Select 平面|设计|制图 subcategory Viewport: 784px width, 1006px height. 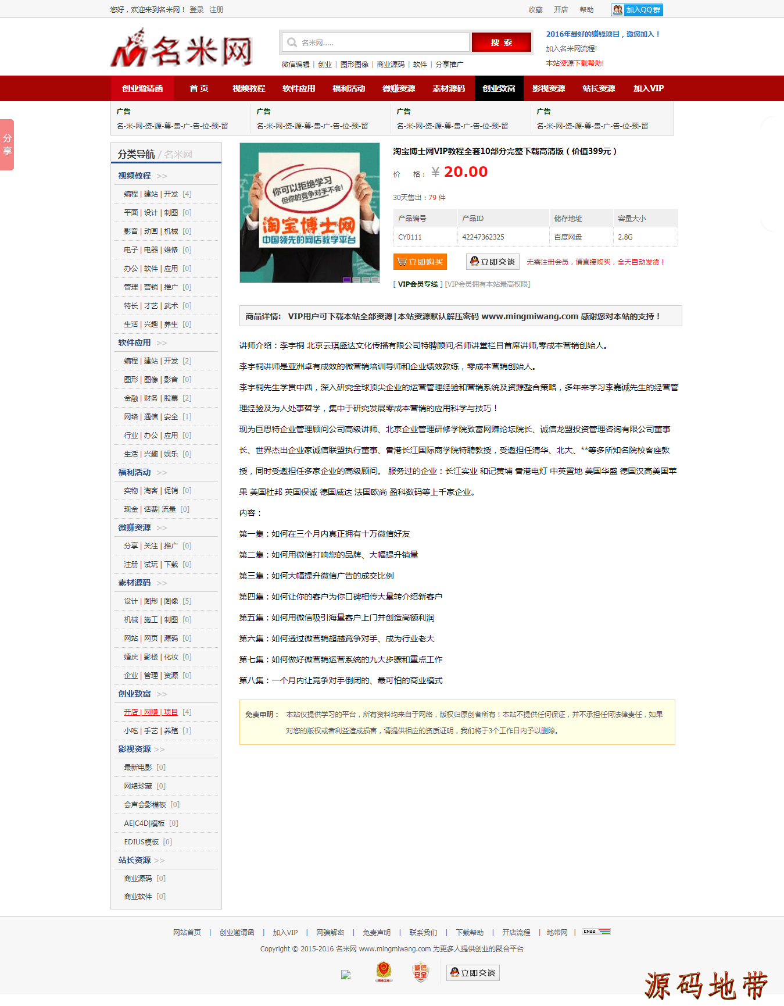[157, 213]
